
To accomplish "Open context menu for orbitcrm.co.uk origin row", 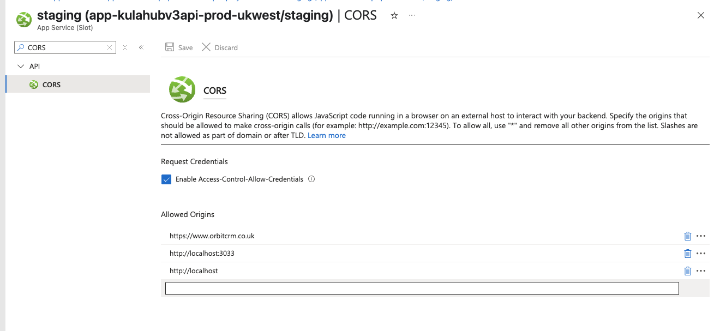I will pos(701,236).
